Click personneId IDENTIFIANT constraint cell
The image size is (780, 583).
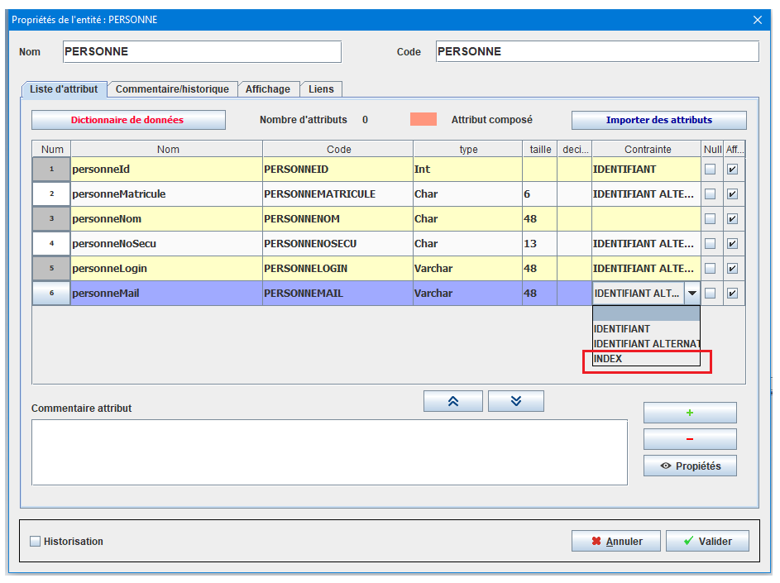click(x=646, y=170)
